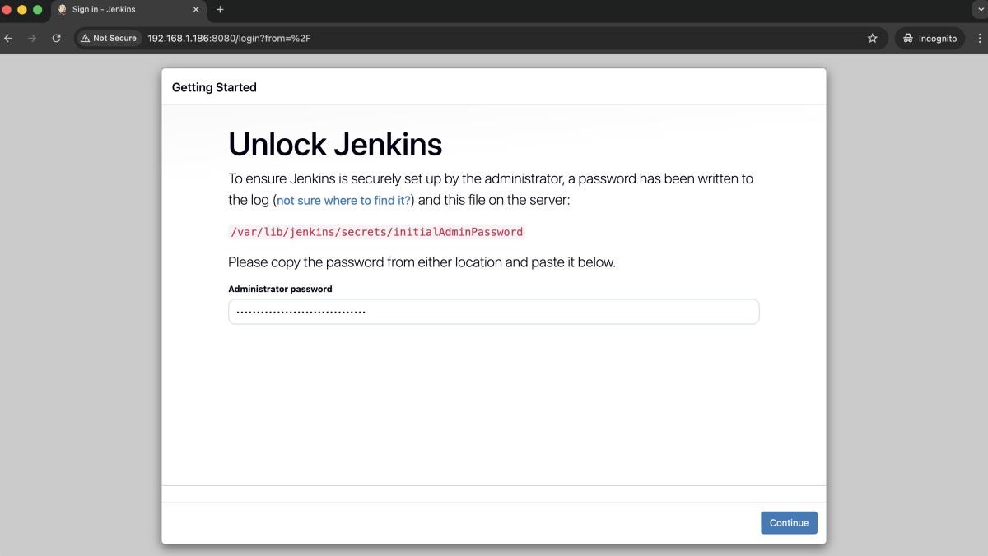Click the Incognito indicator button

[x=930, y=39]
